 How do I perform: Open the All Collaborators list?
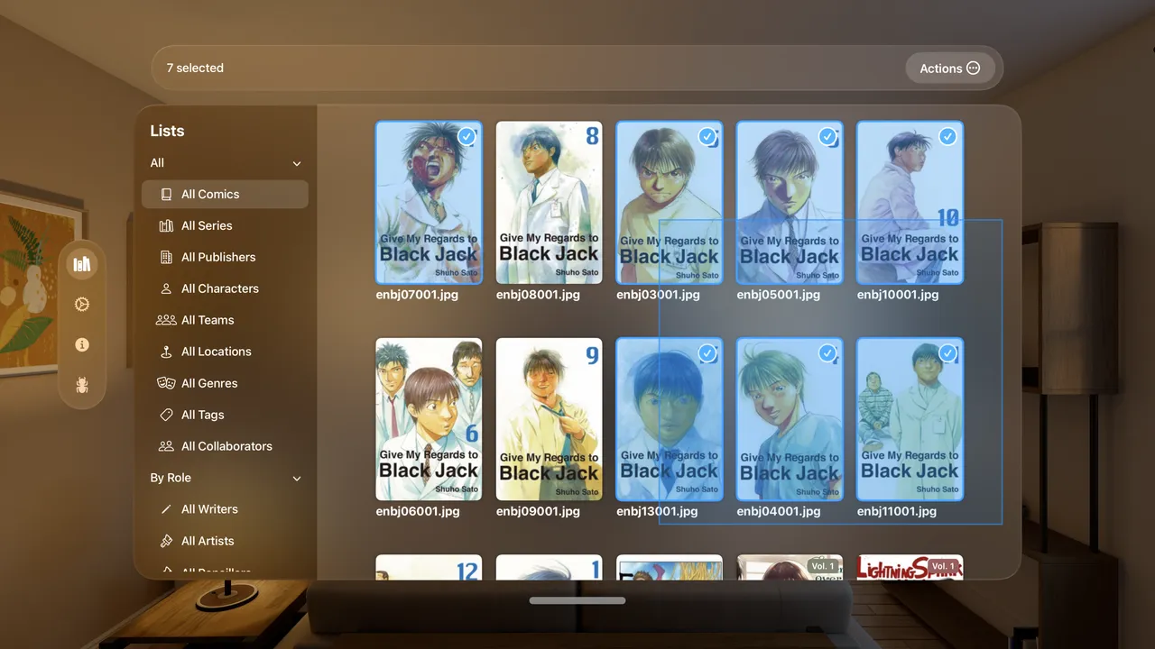pos(225,446)
